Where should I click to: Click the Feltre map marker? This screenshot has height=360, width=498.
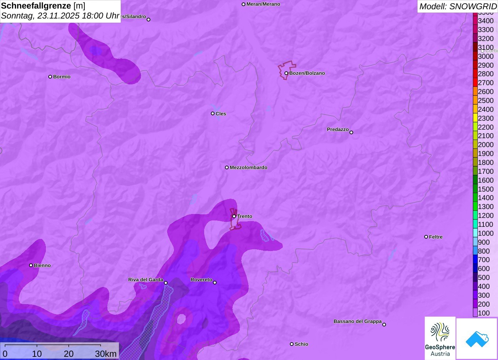(426, 237)
